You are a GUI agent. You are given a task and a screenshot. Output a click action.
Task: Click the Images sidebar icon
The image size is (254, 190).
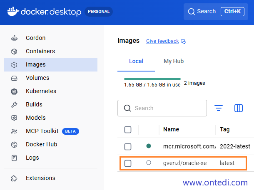click(14, 65)
